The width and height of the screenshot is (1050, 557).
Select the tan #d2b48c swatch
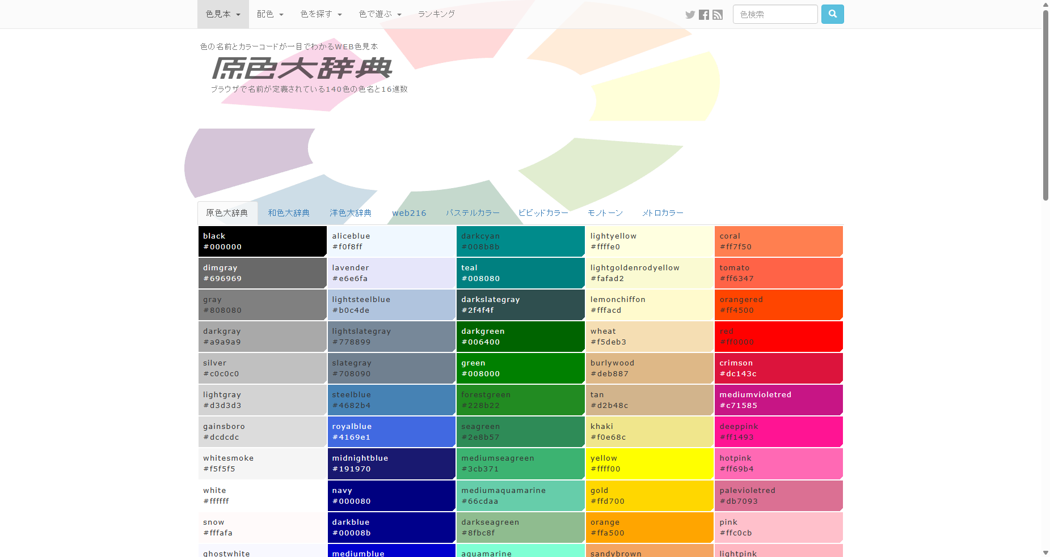(650, 400)
